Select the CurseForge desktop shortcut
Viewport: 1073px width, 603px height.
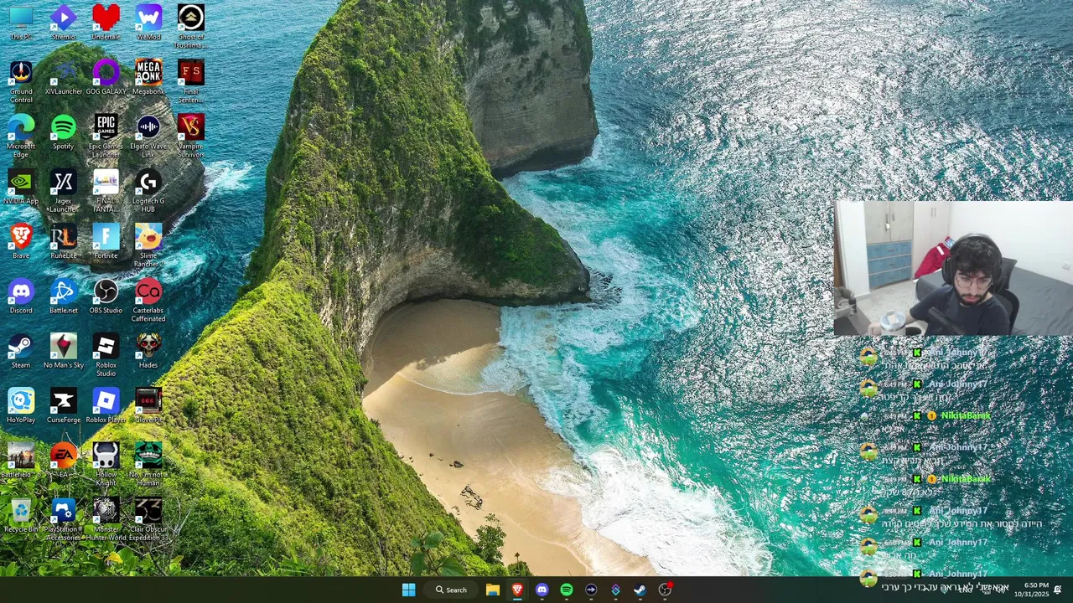[x=64, y=405]
